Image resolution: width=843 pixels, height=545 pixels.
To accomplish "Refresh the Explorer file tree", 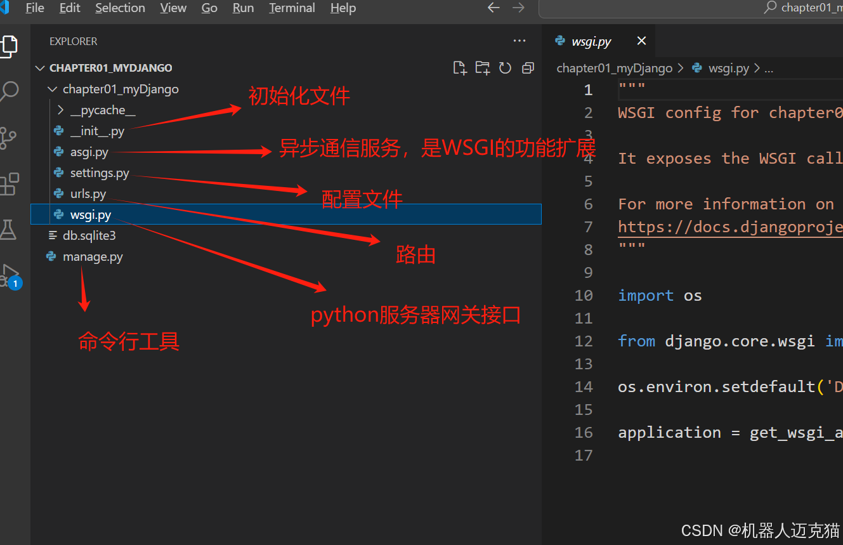I will pos(505,68).
